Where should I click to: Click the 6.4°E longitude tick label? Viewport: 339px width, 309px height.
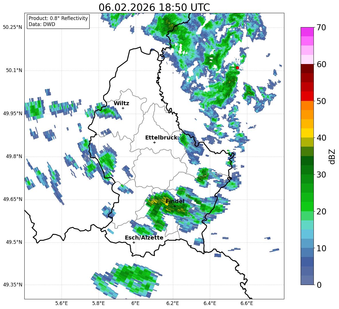[x=210, y=303]
